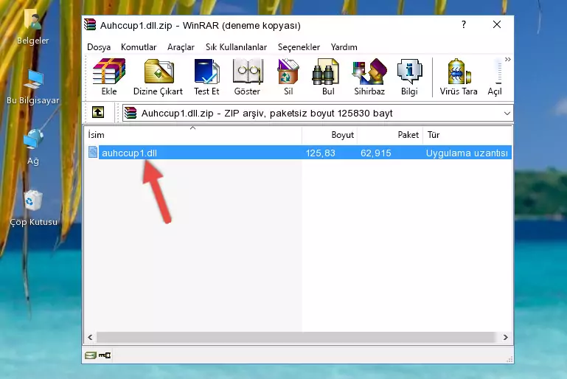
Task: Click the drive icon in status bar
Action: 91,355
